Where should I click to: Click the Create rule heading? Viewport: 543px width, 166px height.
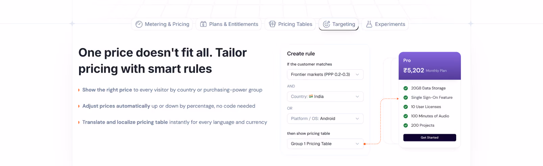coord(301,54)
